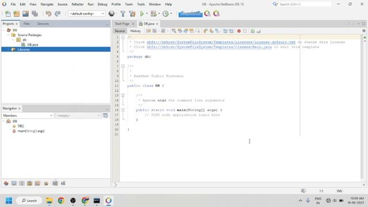
Task: Click the green Run Project button
Action: tap(142, 14)
